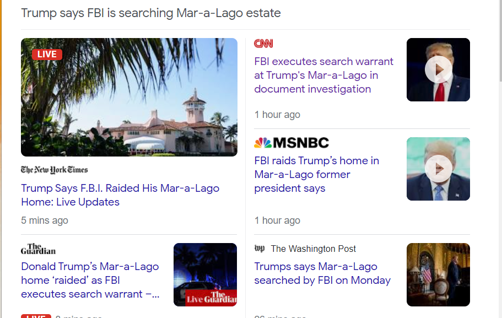
Task: Click the '5 mins ago' timestamp
Action: (x=45, y=220)
